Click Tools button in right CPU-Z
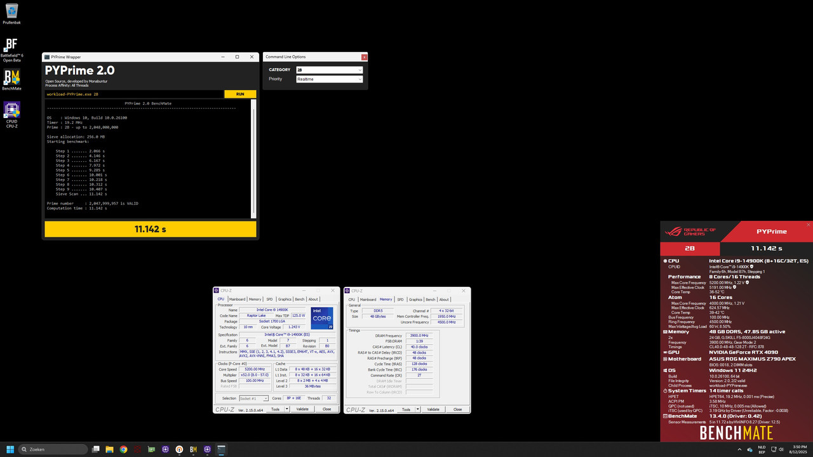This screenshot has width=813, height=457. (x=406, y=409)
